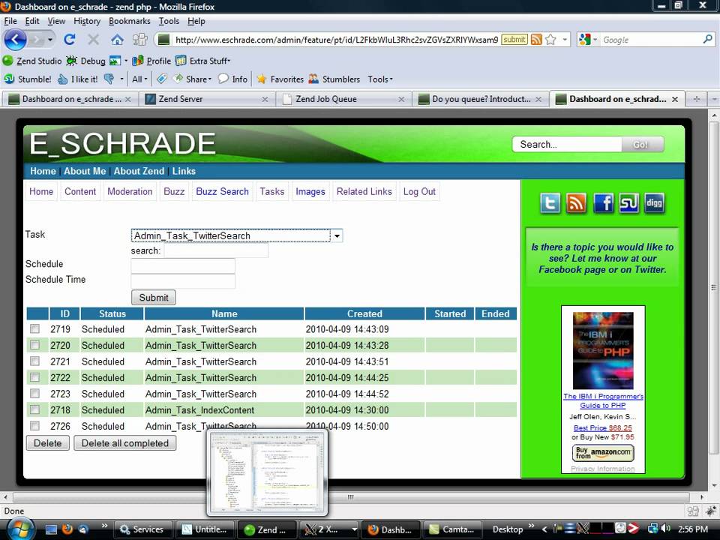Click the digg icon in sidebar

pos(654,203)
